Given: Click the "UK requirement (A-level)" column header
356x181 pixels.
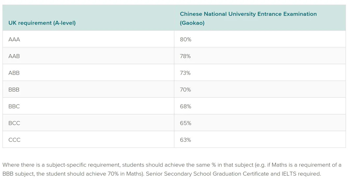Looking at the screenshot, I should [42, 23].
